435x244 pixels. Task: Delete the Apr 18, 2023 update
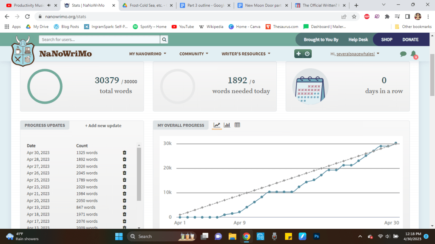click(125, 214)
